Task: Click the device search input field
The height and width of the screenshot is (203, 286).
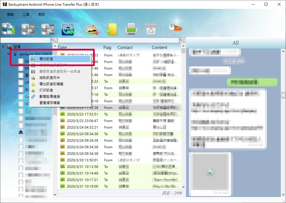Action: point(25,40)
